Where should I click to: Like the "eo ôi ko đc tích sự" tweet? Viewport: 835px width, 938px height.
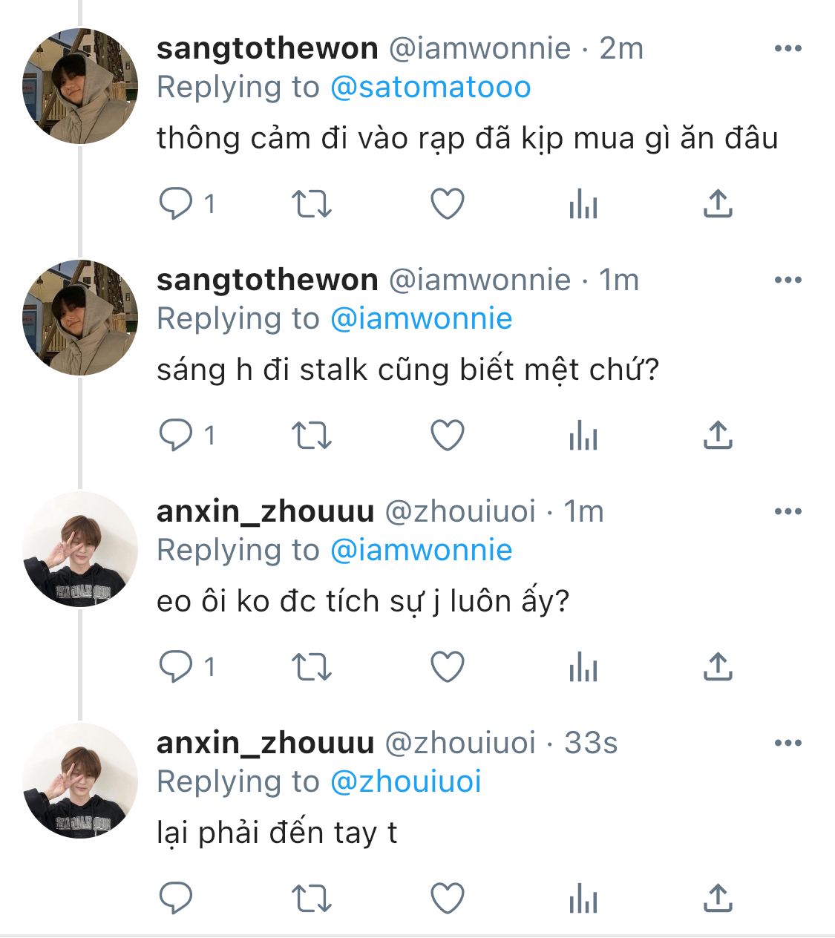tap(448, 667)
